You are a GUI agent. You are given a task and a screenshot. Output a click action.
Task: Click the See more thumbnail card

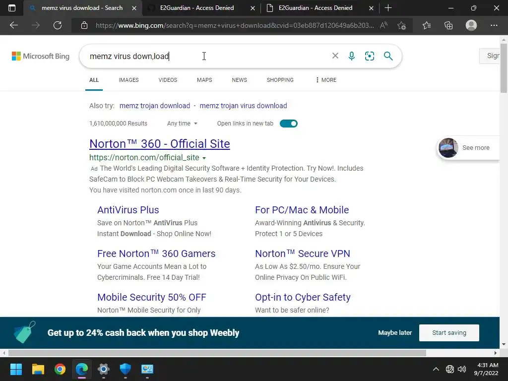coord(468,148)
